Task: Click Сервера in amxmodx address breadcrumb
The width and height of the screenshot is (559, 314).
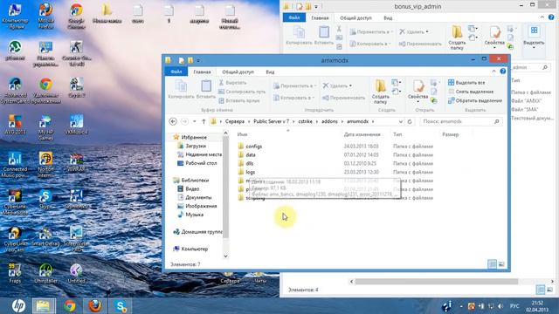Action: pos(235,121)
